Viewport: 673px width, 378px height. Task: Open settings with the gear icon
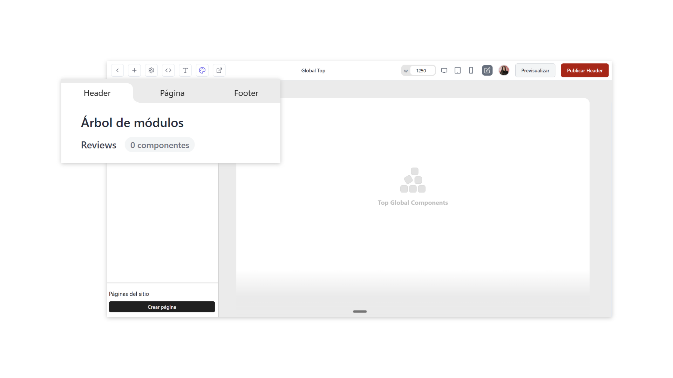pos(151,70)
